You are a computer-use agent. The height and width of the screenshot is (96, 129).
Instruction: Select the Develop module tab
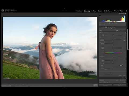[87, 11]
